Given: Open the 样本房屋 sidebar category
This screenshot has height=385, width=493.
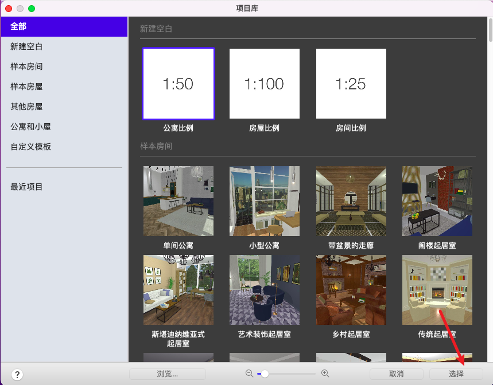Looking at the screenshot, I should coord(64,87).
